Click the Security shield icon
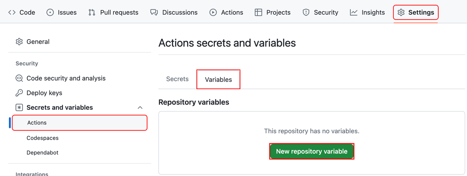 [x=306, y=12]
